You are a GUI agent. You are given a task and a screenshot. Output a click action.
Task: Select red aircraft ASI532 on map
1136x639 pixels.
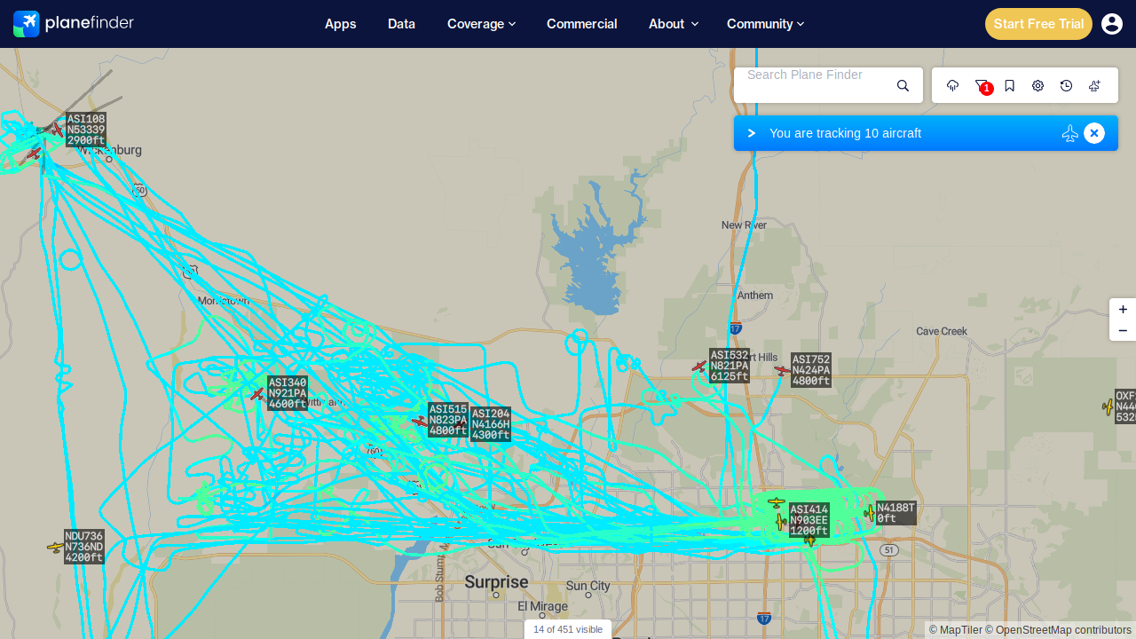click(699, 367)
